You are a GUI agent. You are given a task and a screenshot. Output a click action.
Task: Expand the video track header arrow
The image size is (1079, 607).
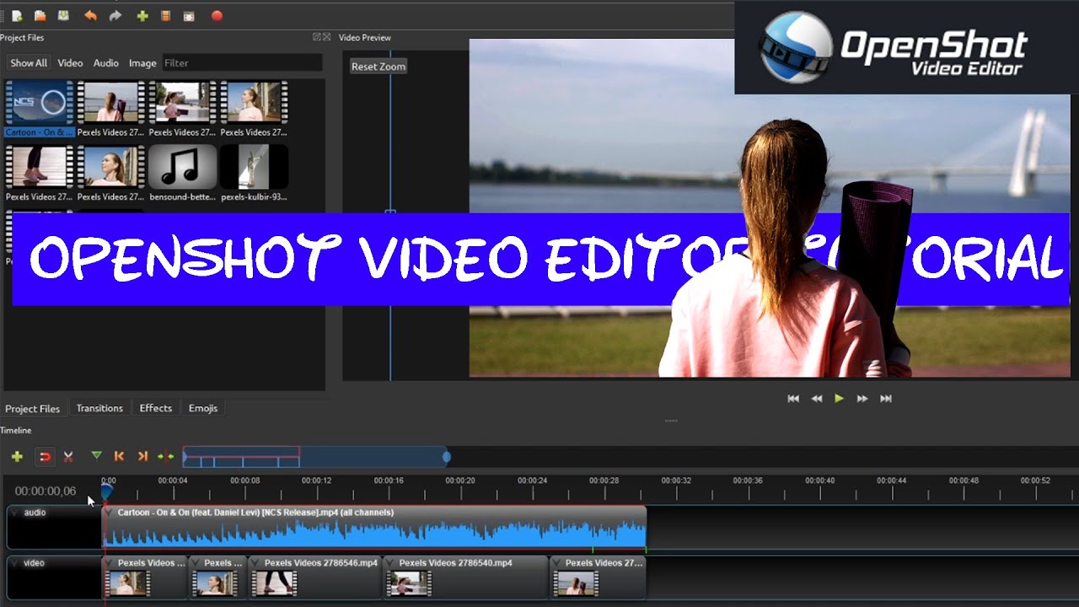pos(15,563)
